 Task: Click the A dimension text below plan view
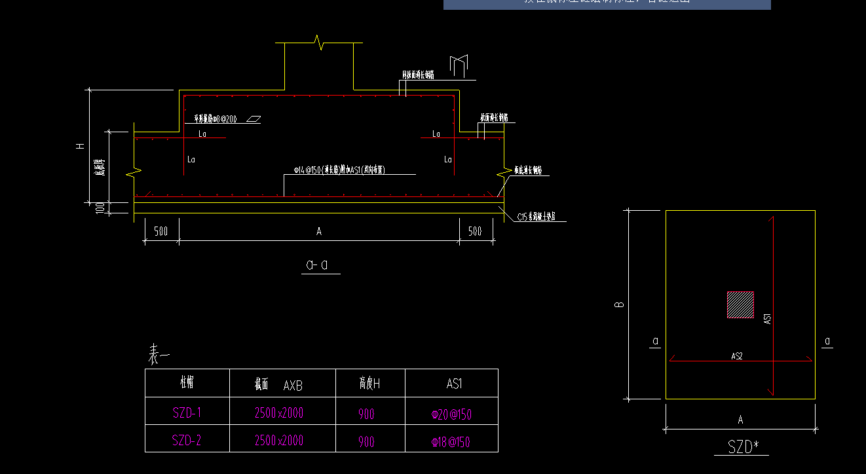(740, 420)
